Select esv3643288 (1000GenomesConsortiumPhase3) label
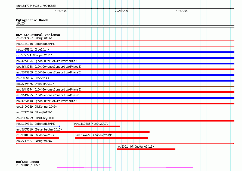Viewport: 242px width, 171px height. coord(49,67)
